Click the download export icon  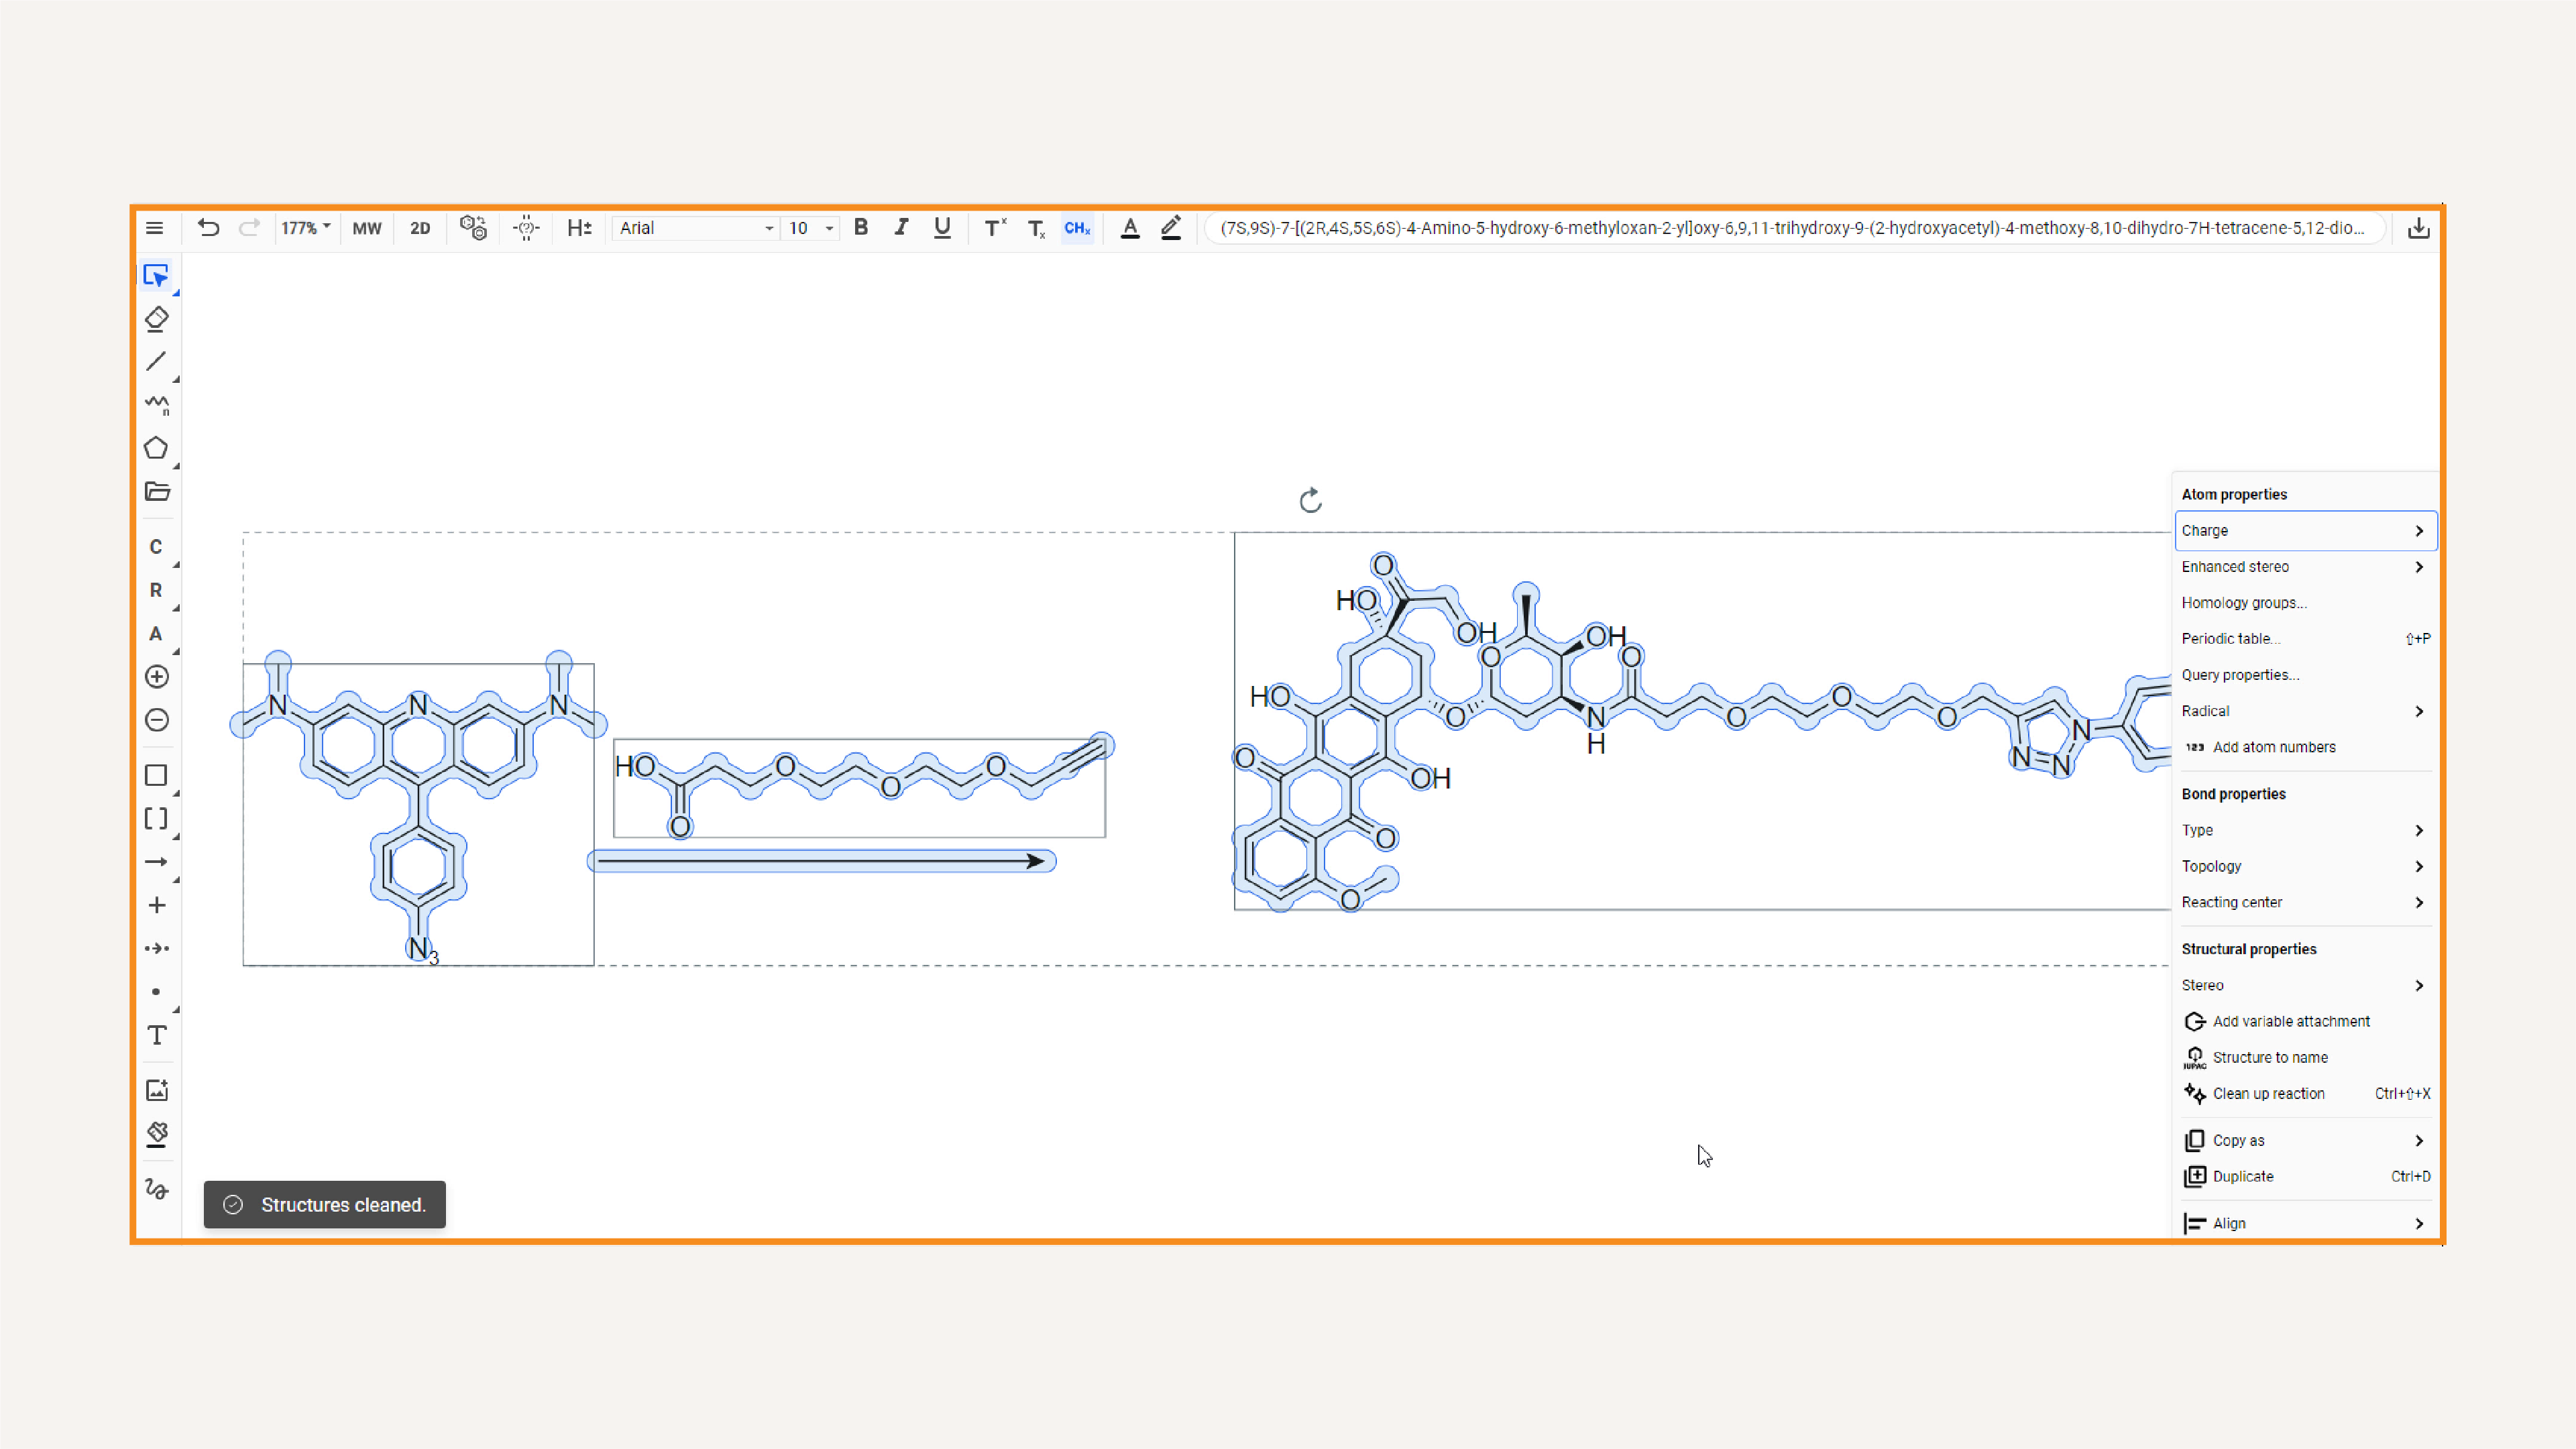coord(2418,228)
